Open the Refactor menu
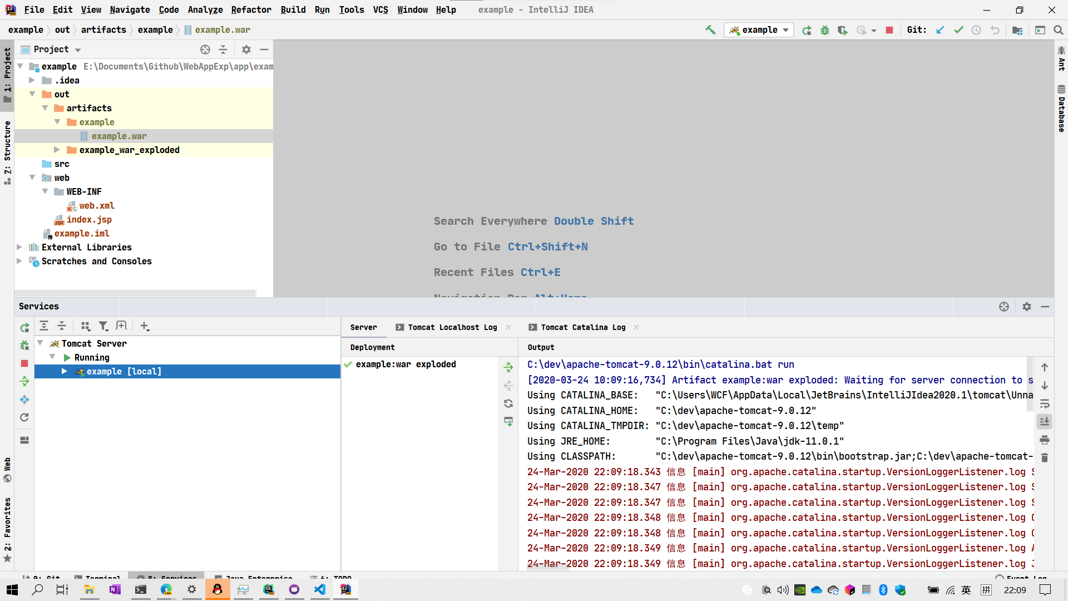Image resolution: width=1068 pixels, height=601 pixels. pos(251,9)
